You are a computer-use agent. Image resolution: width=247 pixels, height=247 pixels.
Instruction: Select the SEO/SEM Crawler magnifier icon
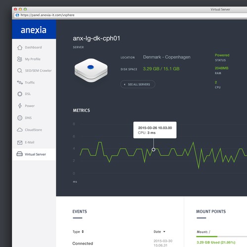pos(20,71)
